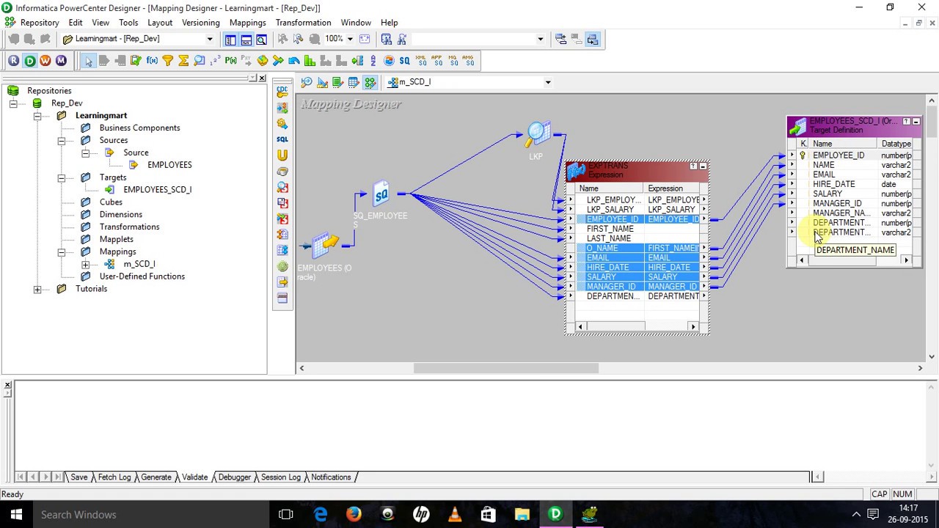Image resolution: width=939 pixels, height=528 pixels.
Task: Select the Expression f(x) transformation icon
Action: 152,61
